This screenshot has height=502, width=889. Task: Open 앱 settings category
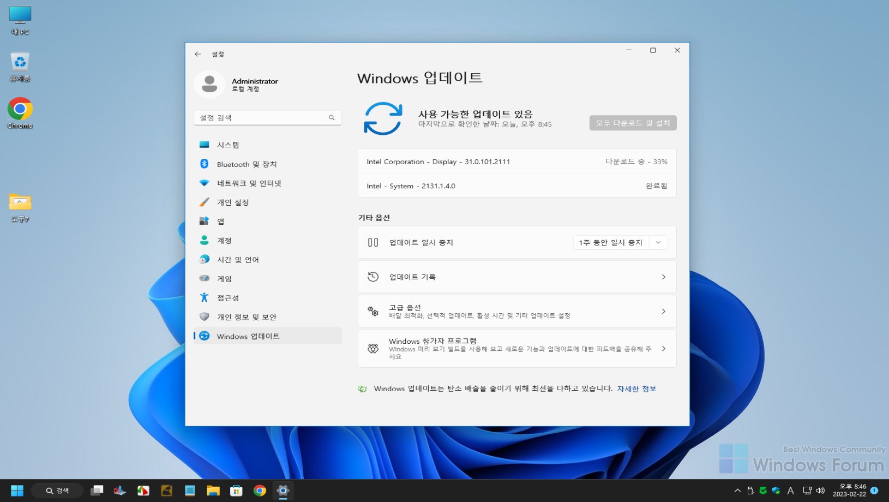268,221
